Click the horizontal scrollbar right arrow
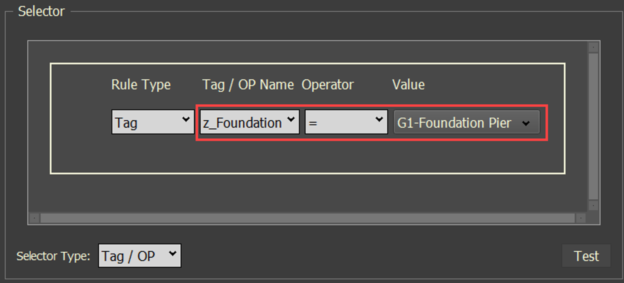Image resolution: width=624 pixels, height=283 pixels. (580, 218)
